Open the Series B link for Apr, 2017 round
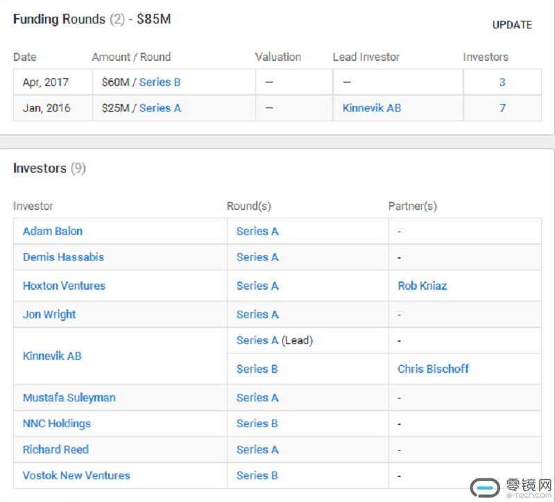555x502 pixels. coord(160,82)
